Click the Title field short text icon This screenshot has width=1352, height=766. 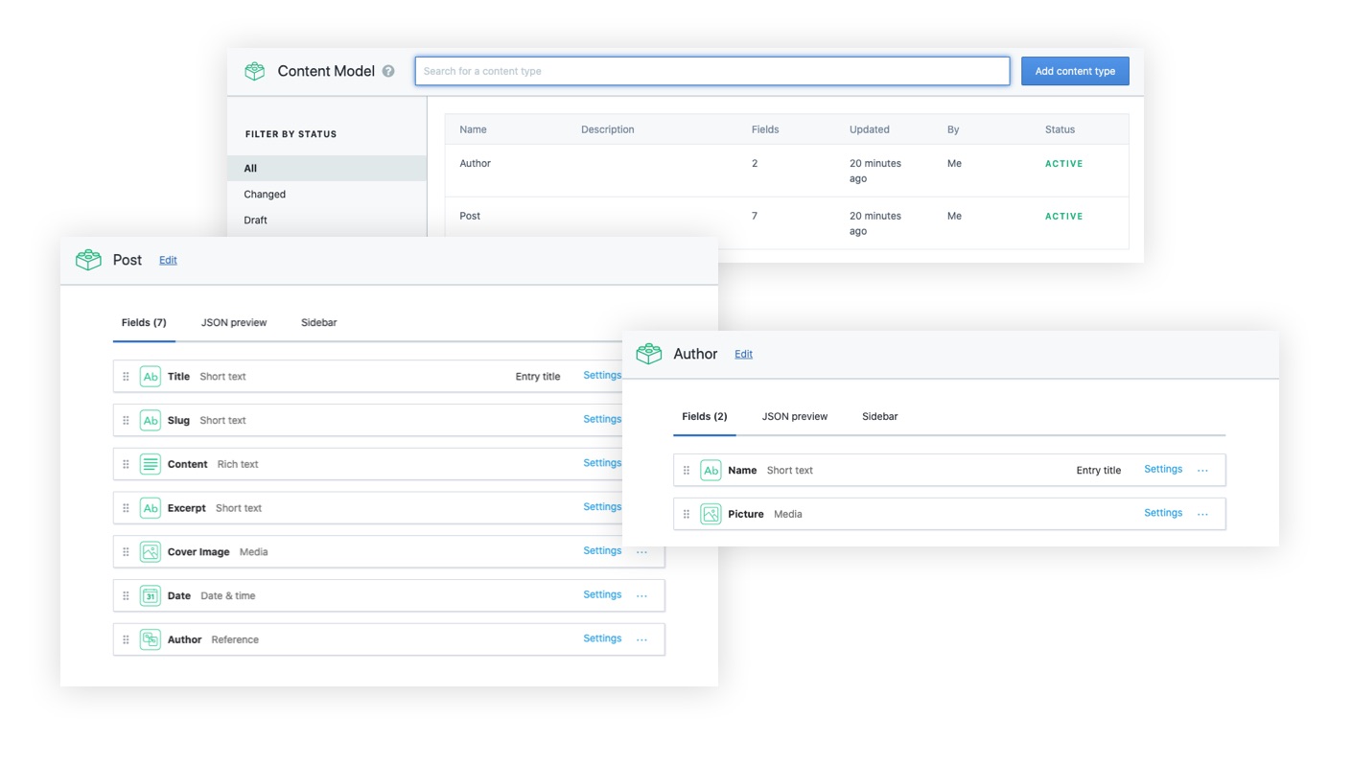coord(151,377)
